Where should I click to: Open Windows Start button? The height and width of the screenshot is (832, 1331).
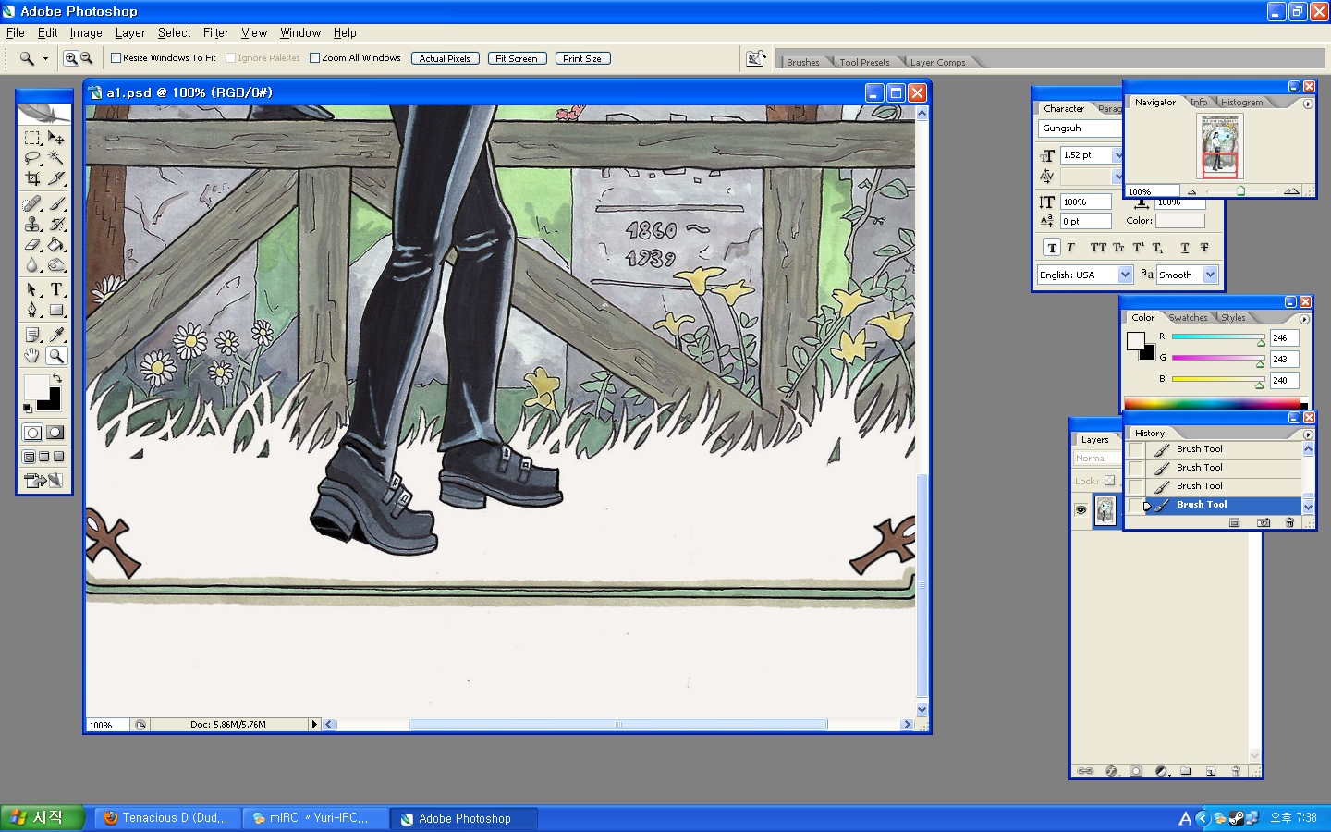pyautogui.click(x=43, y=817)
